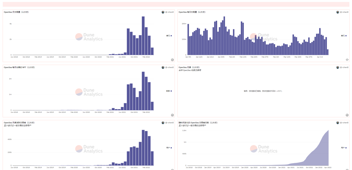Image resolution: width=352 pixels, height=170 pixels.
Task: Click the 200k axis label in active traders chart
Action: click(x=10, y=152)
